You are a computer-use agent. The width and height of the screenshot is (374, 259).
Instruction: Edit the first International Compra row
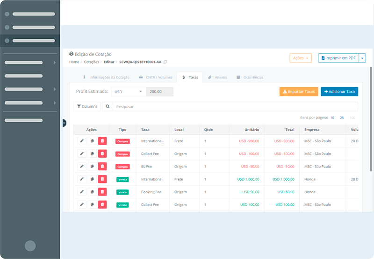(82, 140)
